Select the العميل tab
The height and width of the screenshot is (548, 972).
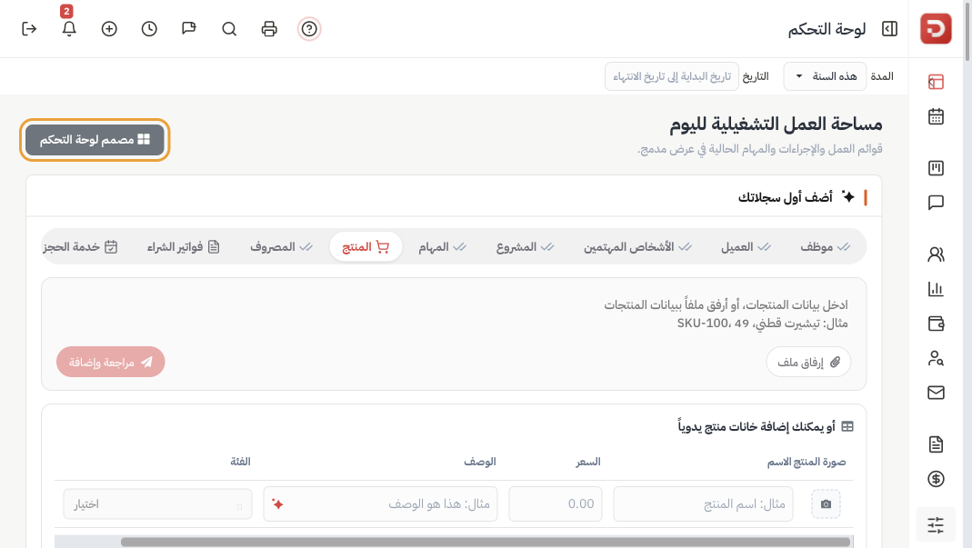[x=745, y=246]
